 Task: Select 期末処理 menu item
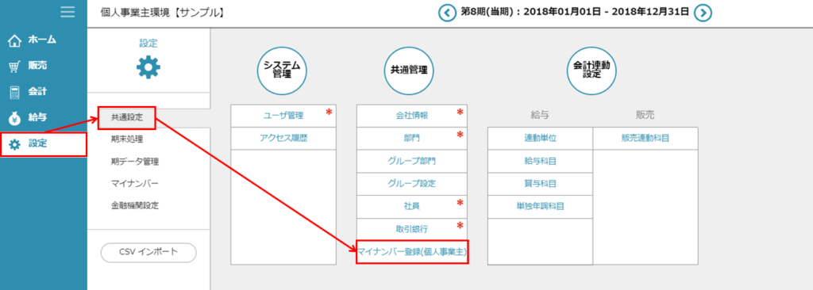[x=127, y=139]
